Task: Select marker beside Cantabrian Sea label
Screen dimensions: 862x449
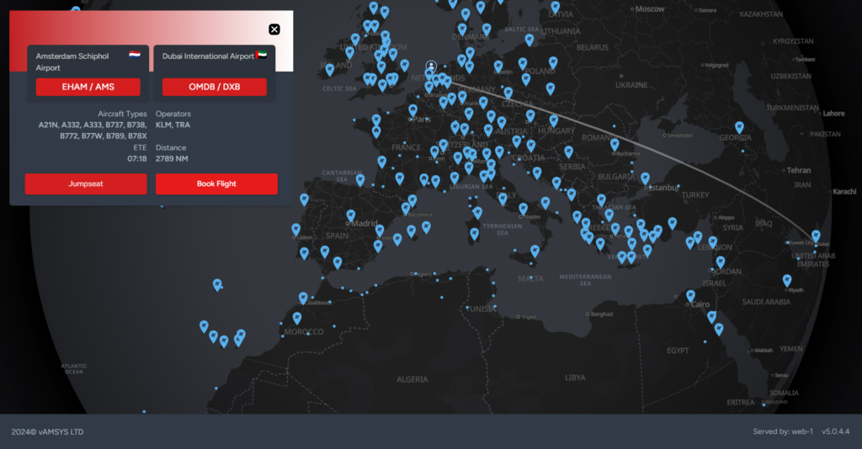Action: 360,179
